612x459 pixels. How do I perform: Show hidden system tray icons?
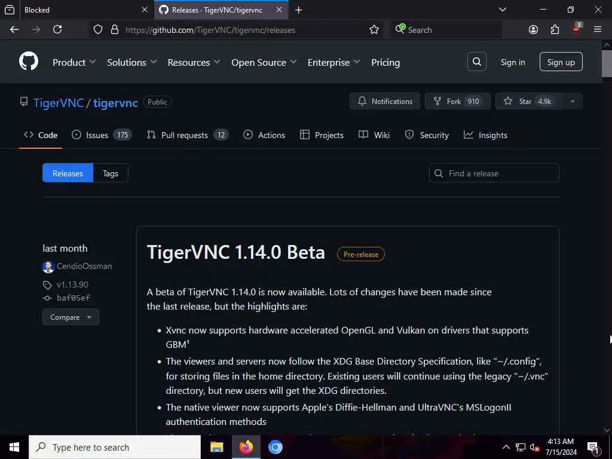[x=506, y=447]
